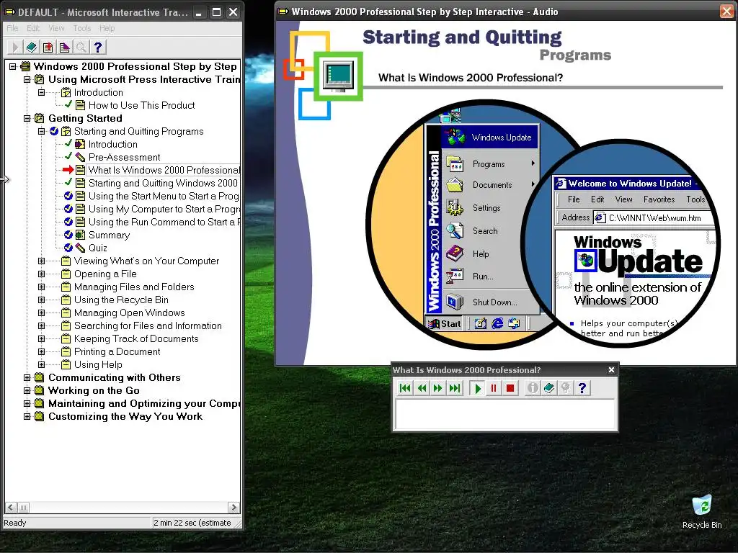Pause the lesson audio
738x553 pixels.
494,388
